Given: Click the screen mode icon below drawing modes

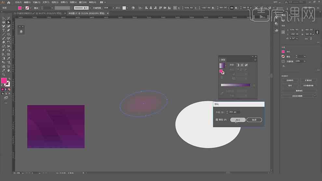Looking at the screenshot, I should pos(6,98).
